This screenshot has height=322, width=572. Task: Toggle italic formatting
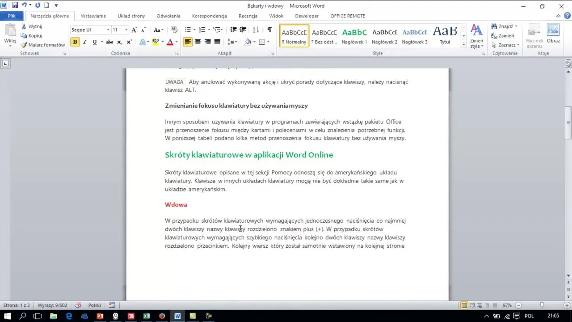pyautogui.click(x=84, y=42)
